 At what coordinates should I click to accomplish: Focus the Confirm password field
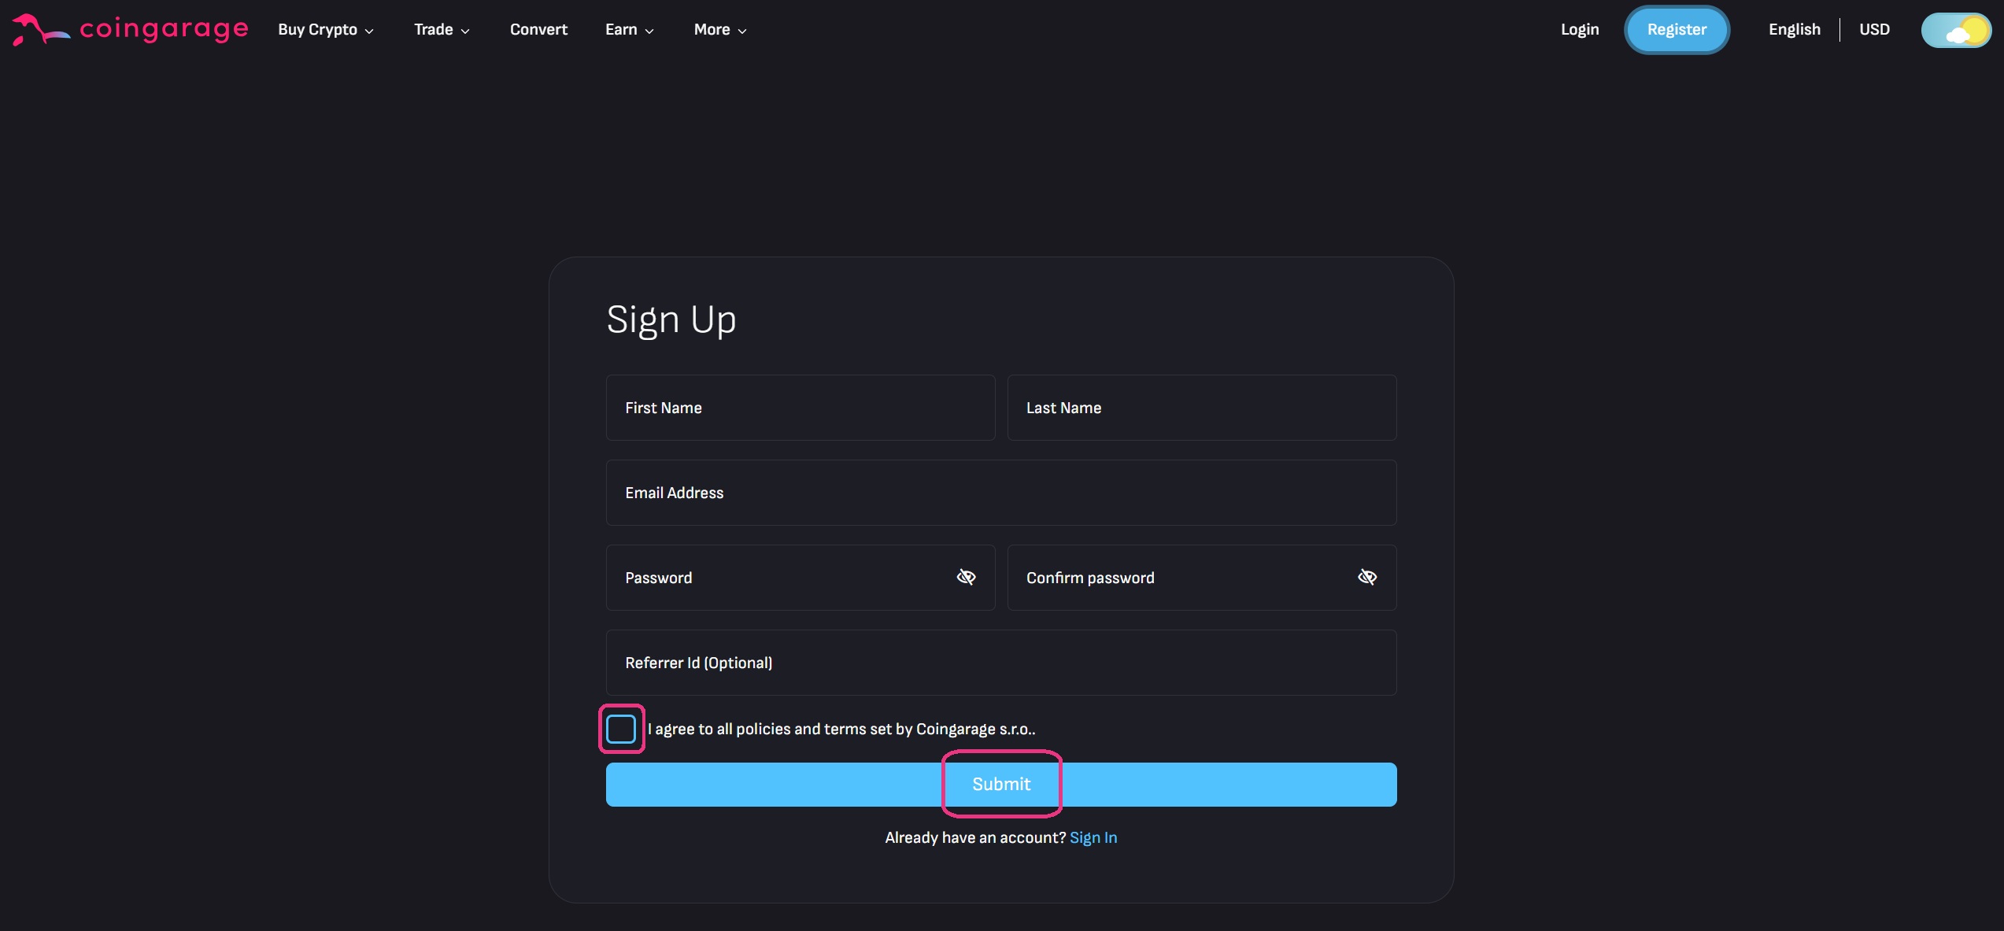coord(1202,578)
